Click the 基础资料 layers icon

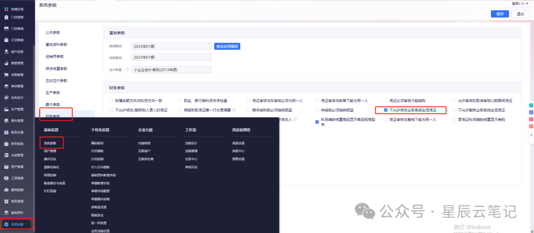point(6,213)
